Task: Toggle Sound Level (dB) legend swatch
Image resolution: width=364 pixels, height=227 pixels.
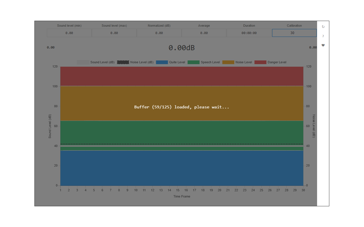Action: coord(83,62)
